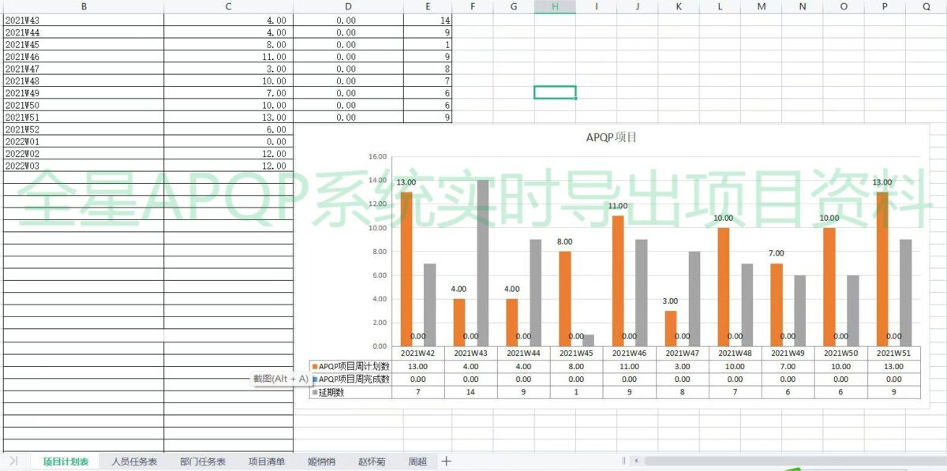This screenshot has height=471, width=947.
Task: Jump to last sheet with navigation arrow
Action: coord(13,461)
